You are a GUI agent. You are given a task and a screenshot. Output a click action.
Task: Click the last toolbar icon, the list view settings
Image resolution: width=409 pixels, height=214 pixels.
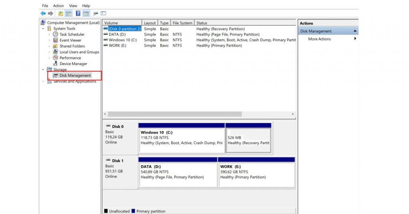click(103, 13)
